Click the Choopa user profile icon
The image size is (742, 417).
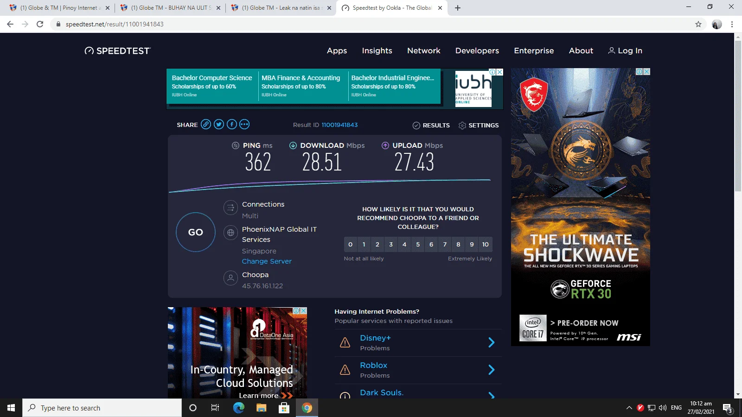pyautogui.click(x=230, y=278)
